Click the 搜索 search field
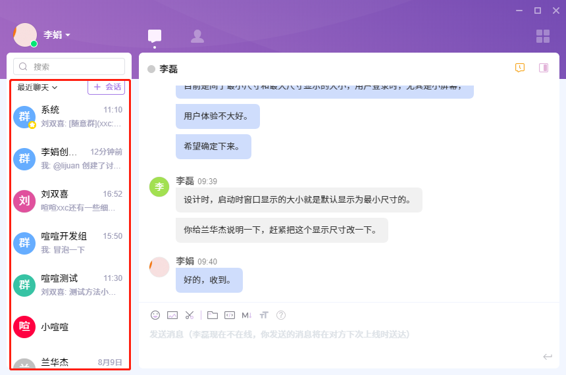566x375 pixels. tap(70, 66)
